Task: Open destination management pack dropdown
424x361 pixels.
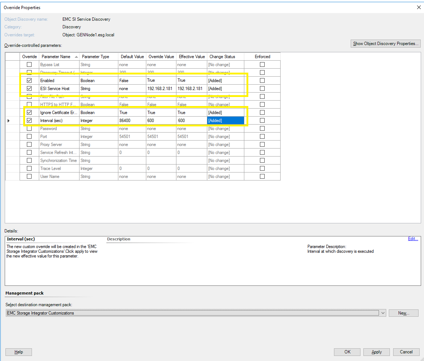Action: click(x=383, y=313)
